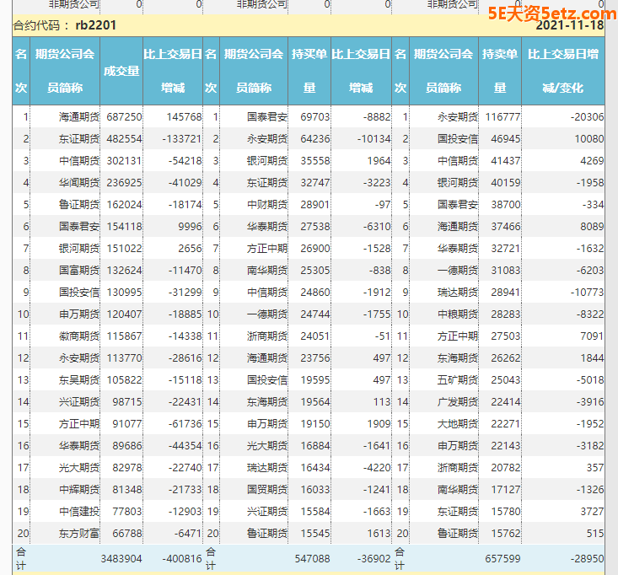Click 华闻期货 in the volume ranking

pos(81,182)
